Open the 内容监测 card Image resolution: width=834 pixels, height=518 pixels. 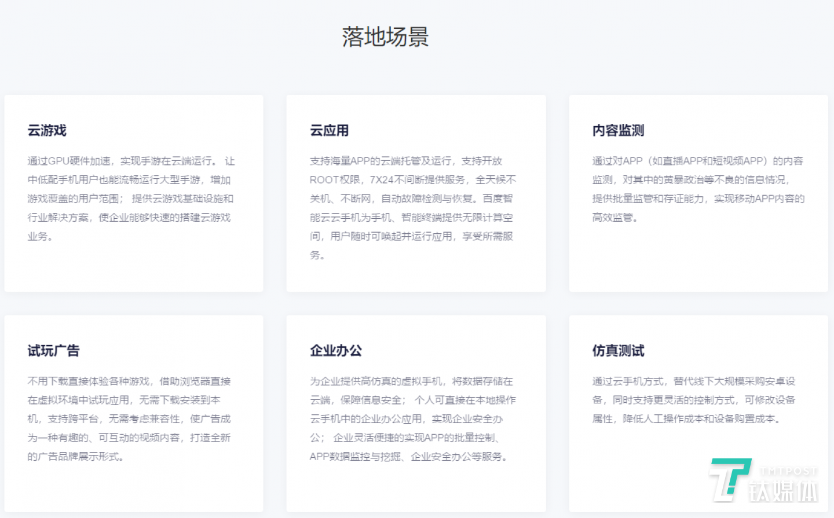pos(697,193)
